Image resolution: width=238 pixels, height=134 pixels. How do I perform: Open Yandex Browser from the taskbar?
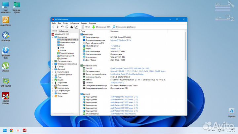pos(18,130)
